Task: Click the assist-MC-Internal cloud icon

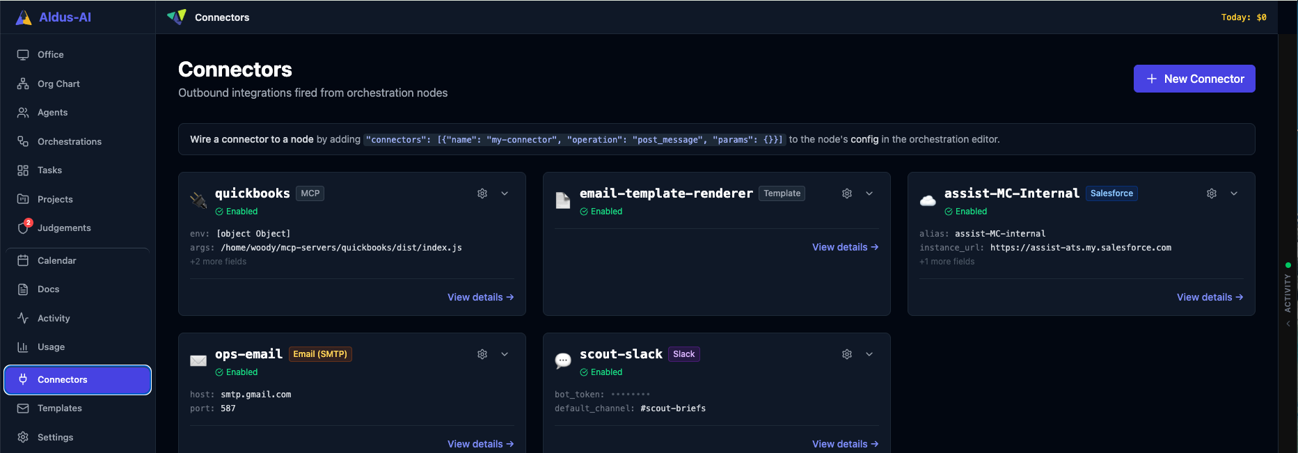Action: coord(928,200)
